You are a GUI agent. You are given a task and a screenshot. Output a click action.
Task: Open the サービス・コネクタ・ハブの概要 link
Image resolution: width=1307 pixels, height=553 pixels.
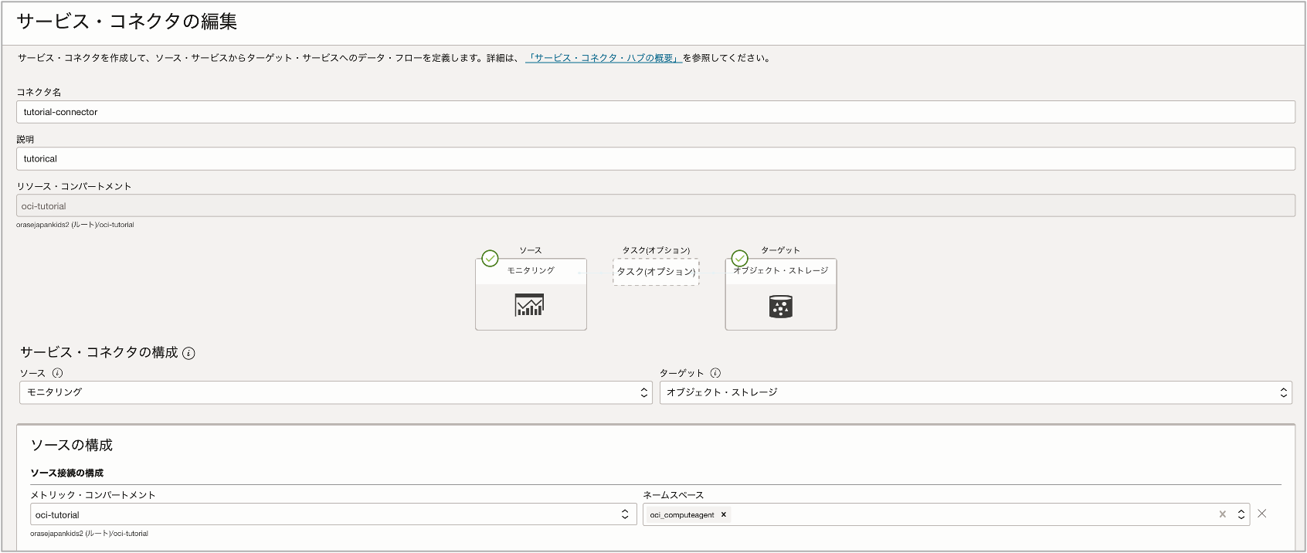603,58
